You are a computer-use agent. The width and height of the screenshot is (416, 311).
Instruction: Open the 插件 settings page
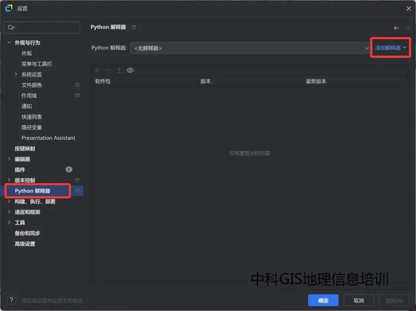click(20, 170)
